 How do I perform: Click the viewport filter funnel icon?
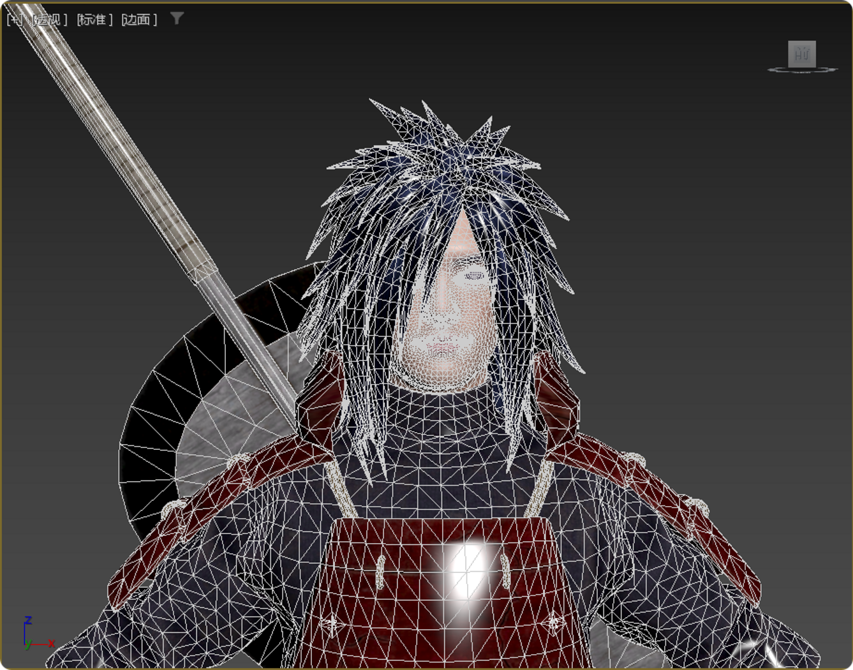click(x=177, y=19)
